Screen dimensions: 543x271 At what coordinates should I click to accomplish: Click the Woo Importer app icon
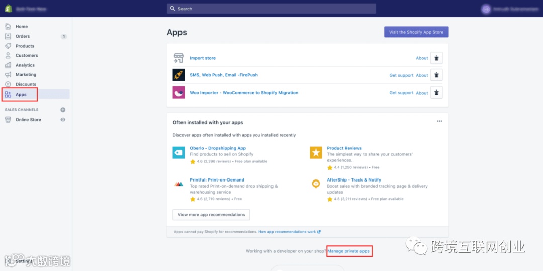tap(178, 93)
